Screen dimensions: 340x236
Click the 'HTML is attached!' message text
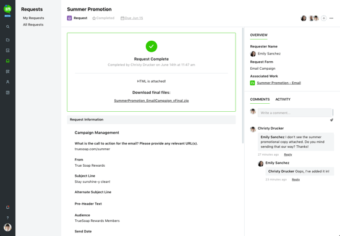(151, 82)
